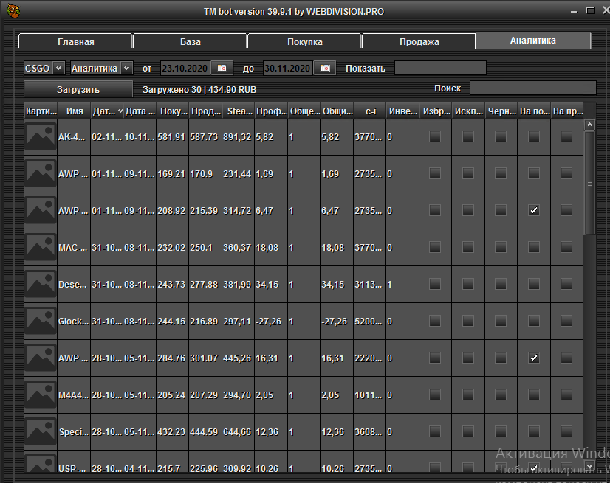Click the image placeholder in the AK-4 row

coord(40,137)
